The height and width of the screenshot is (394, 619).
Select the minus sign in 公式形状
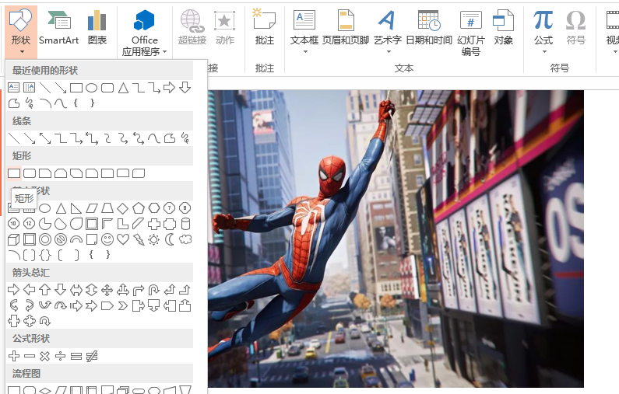click(30, 356)
